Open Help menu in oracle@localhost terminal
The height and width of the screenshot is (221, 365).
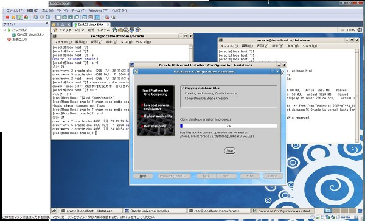pos(310,46)
